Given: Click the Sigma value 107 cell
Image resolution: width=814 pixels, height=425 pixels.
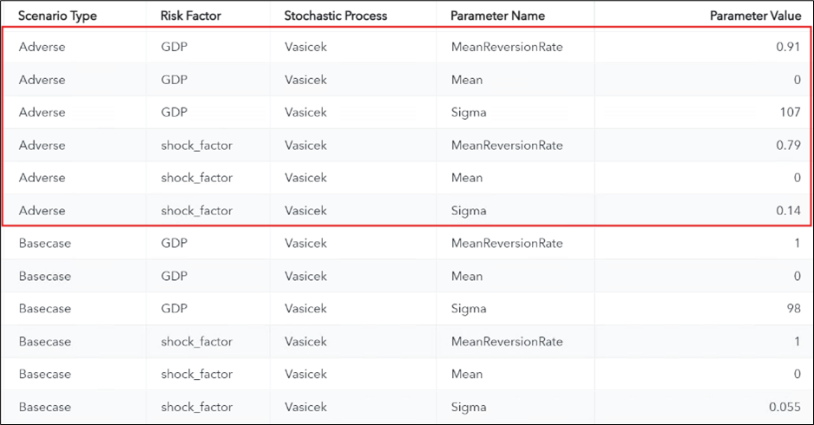Looking at the screenshot, I should click(x=787, y=113).
